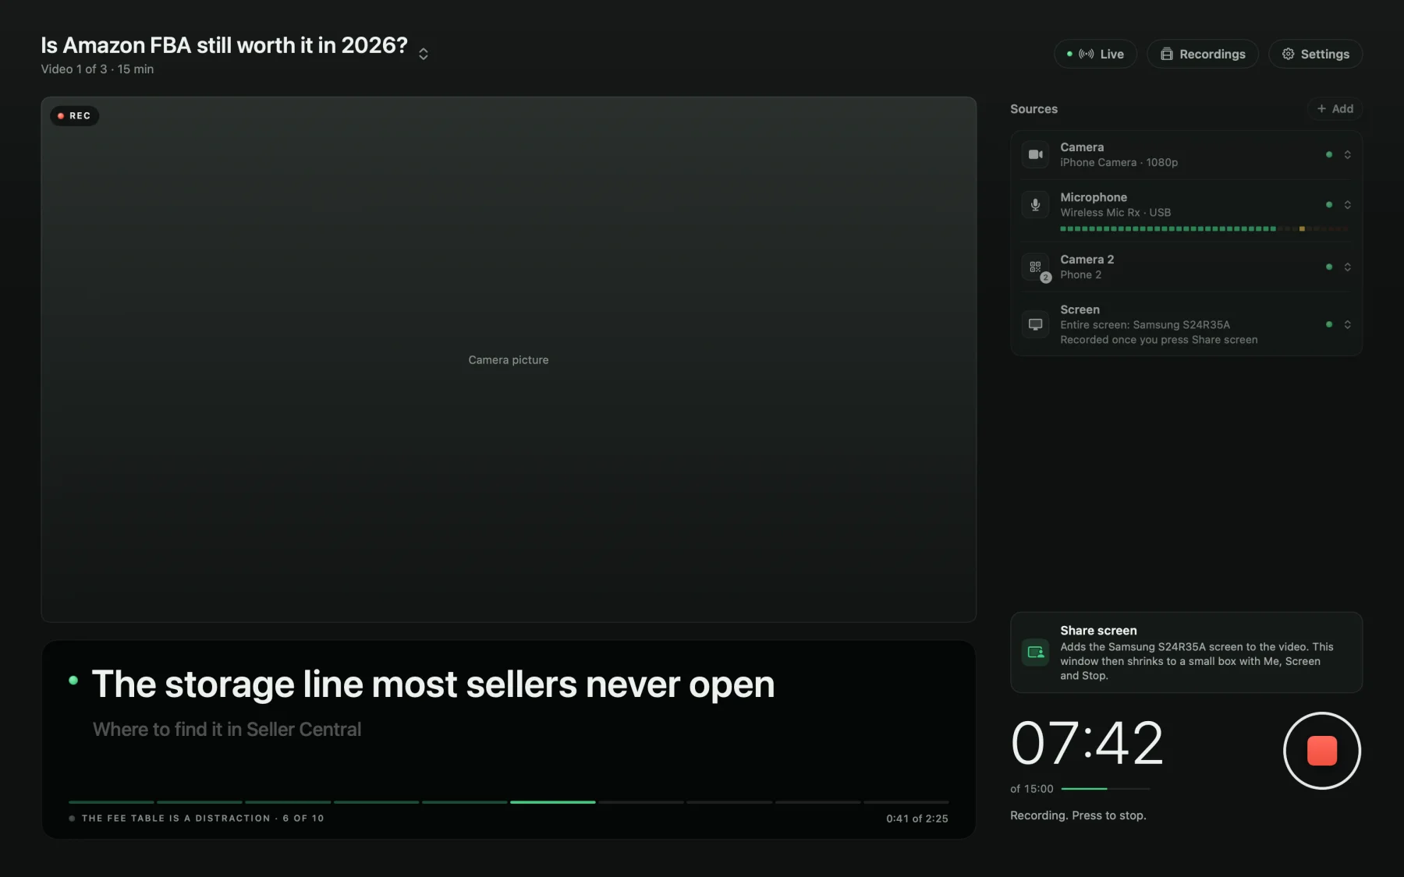Open the Screen source dropdown

click(1347, 324)
